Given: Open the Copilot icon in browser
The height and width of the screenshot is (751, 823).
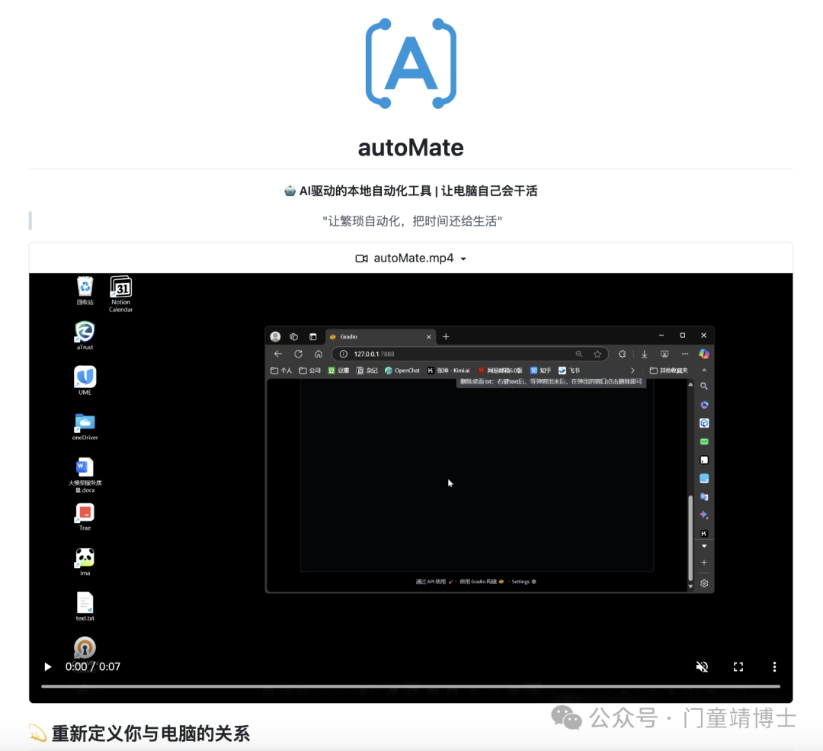Looking at the screenshot, I should (704, 354).
